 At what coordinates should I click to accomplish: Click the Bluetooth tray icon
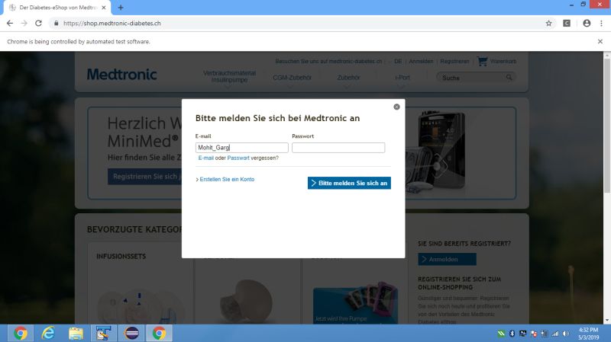pyautogui.click(x=512, y=334)
